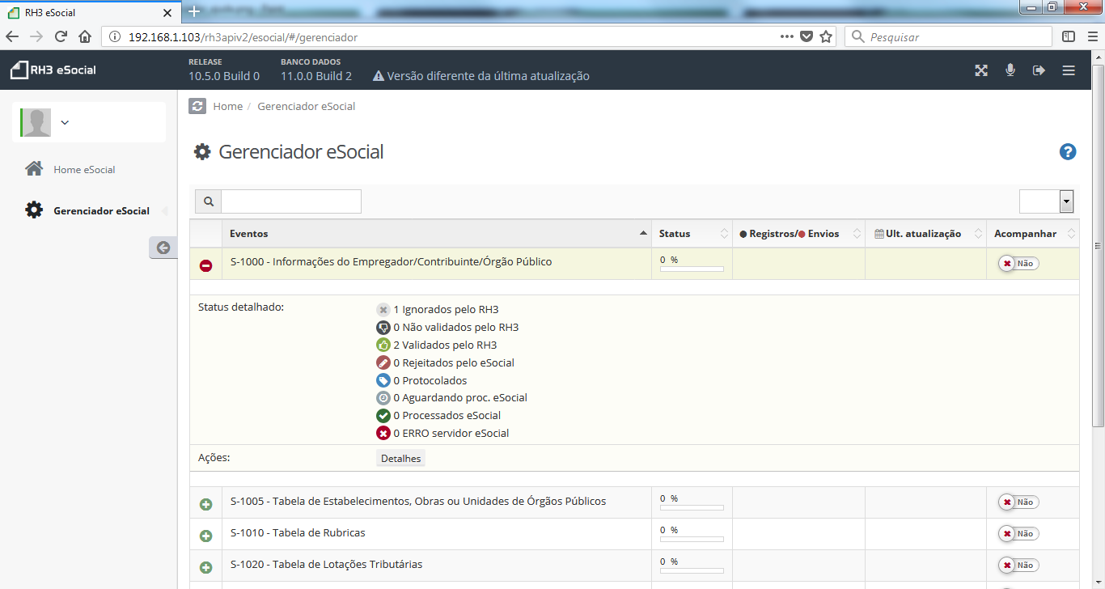Select Gerenciador eSocial in the sidebar

[101, 211]
